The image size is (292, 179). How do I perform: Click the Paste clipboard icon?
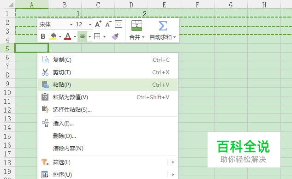45,84
